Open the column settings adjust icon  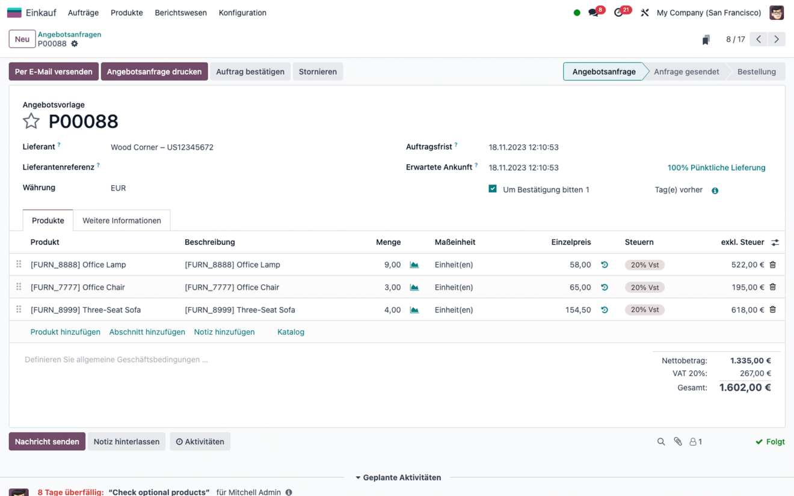pos(775,242)
